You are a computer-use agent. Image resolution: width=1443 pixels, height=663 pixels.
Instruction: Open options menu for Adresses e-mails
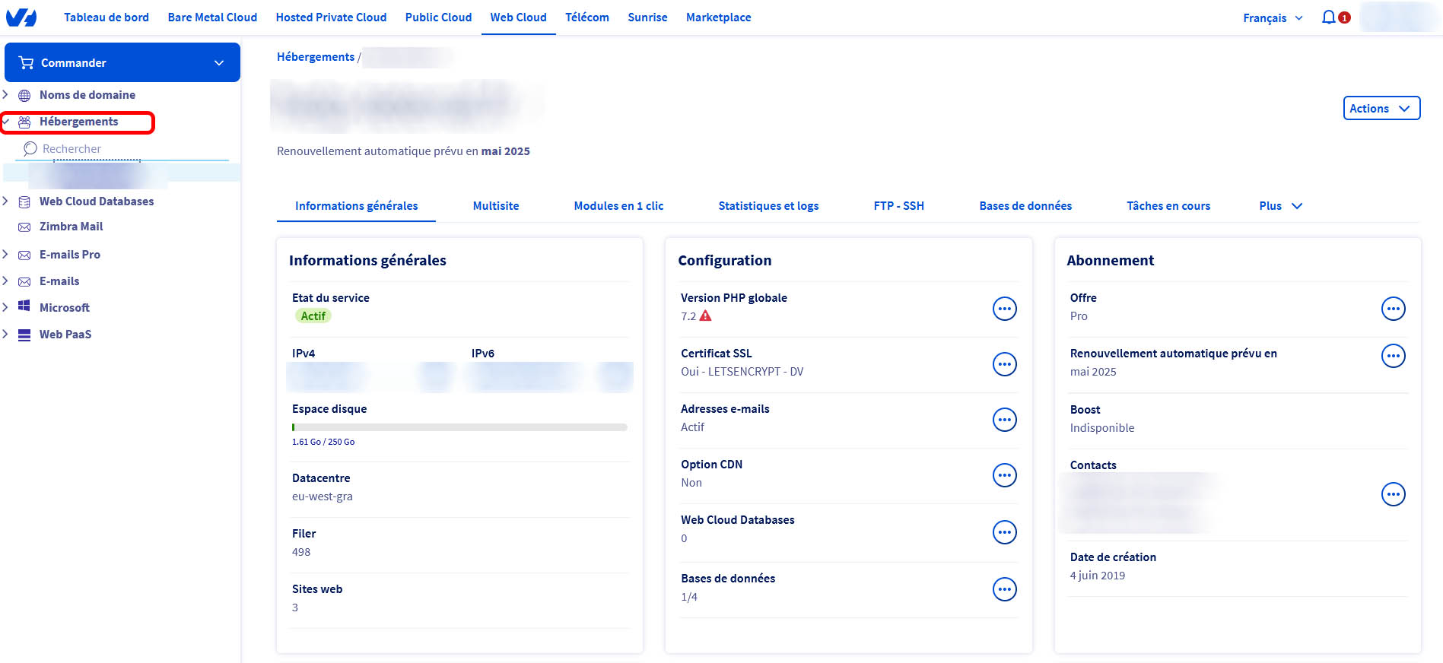point(1004,420)
